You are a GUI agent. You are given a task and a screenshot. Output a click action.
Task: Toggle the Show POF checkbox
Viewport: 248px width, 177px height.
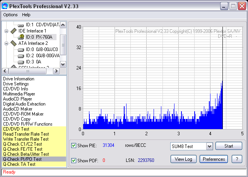click(74, 160)
